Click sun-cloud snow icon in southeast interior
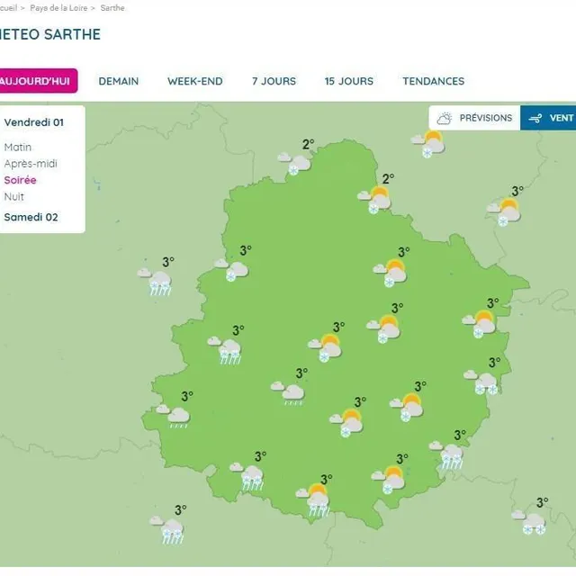Image resolution: width=576 pixels, height=576 pixels. [407, 408]
